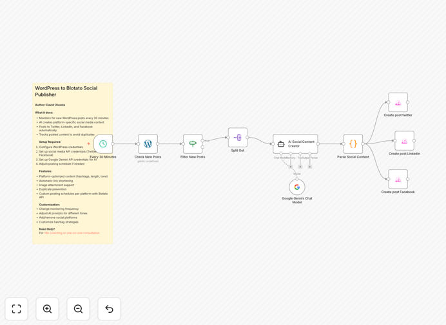
Task: Click the 'Features:' heading in the note
Action: pyautogui.click(x=46, y=171)
